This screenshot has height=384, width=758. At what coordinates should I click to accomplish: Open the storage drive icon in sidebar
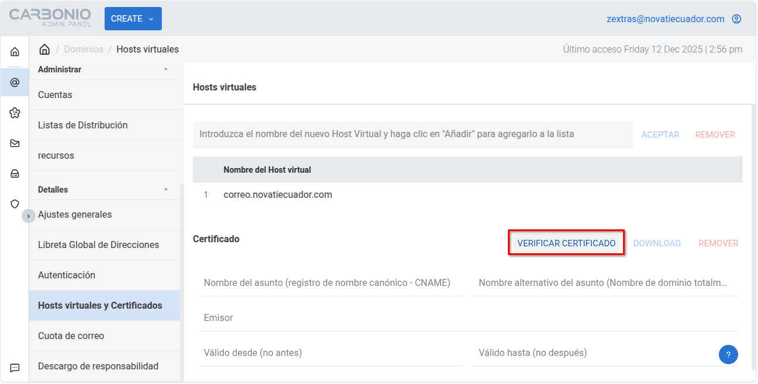tap(15, 173)
